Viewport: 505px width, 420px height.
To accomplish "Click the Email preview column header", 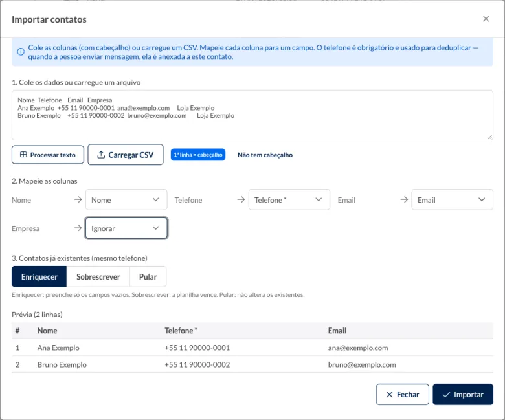I will click(337, 331).
